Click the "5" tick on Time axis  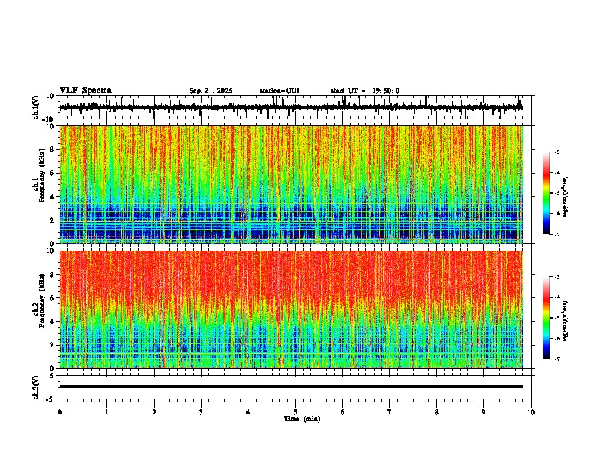coord(295,412)
